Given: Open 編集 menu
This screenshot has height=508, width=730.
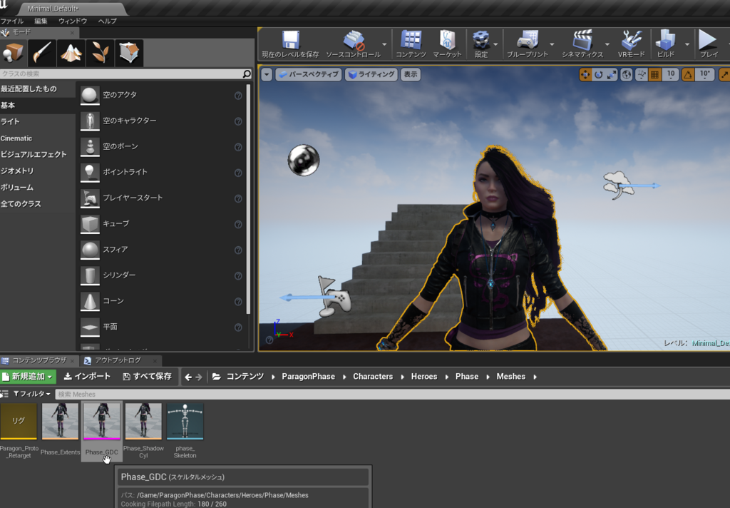Looking at the screenshot, I should 41,21.
